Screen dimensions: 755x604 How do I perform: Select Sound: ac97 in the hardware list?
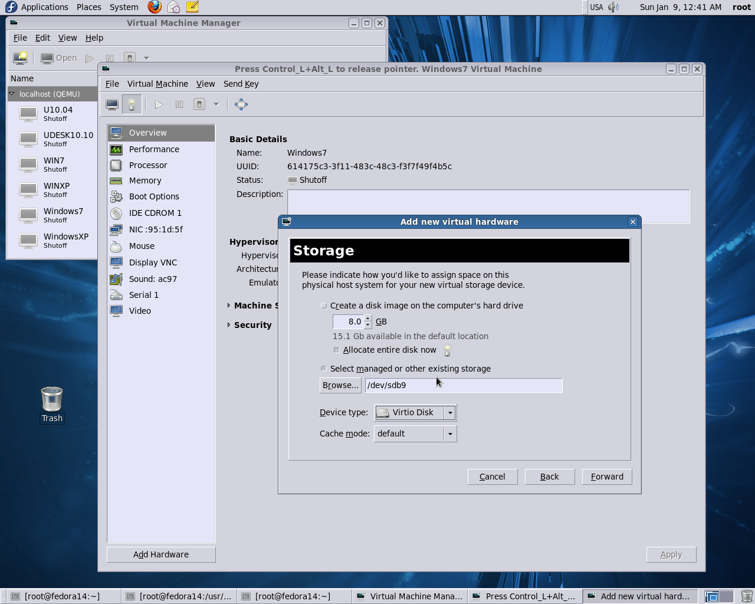(161, 279)
